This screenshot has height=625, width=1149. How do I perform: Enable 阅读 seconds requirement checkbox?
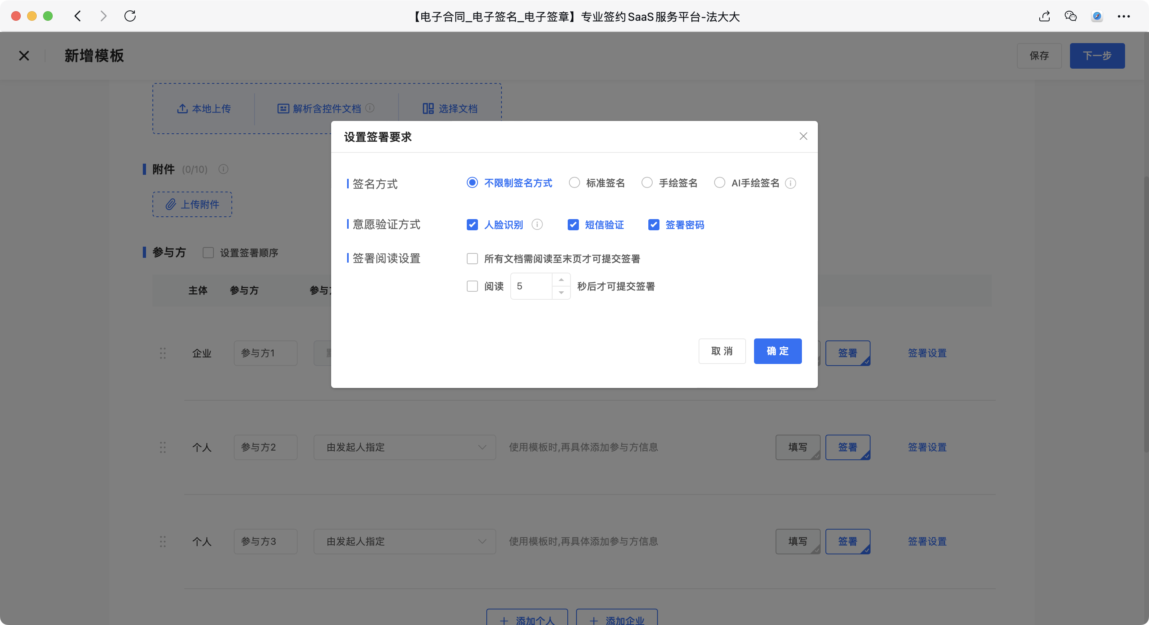point(472,286)
